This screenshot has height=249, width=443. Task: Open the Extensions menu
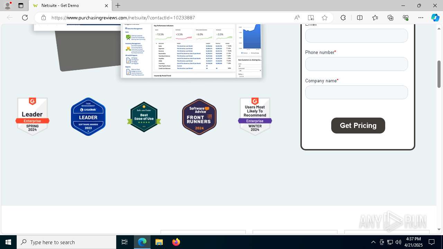(343, 18)
